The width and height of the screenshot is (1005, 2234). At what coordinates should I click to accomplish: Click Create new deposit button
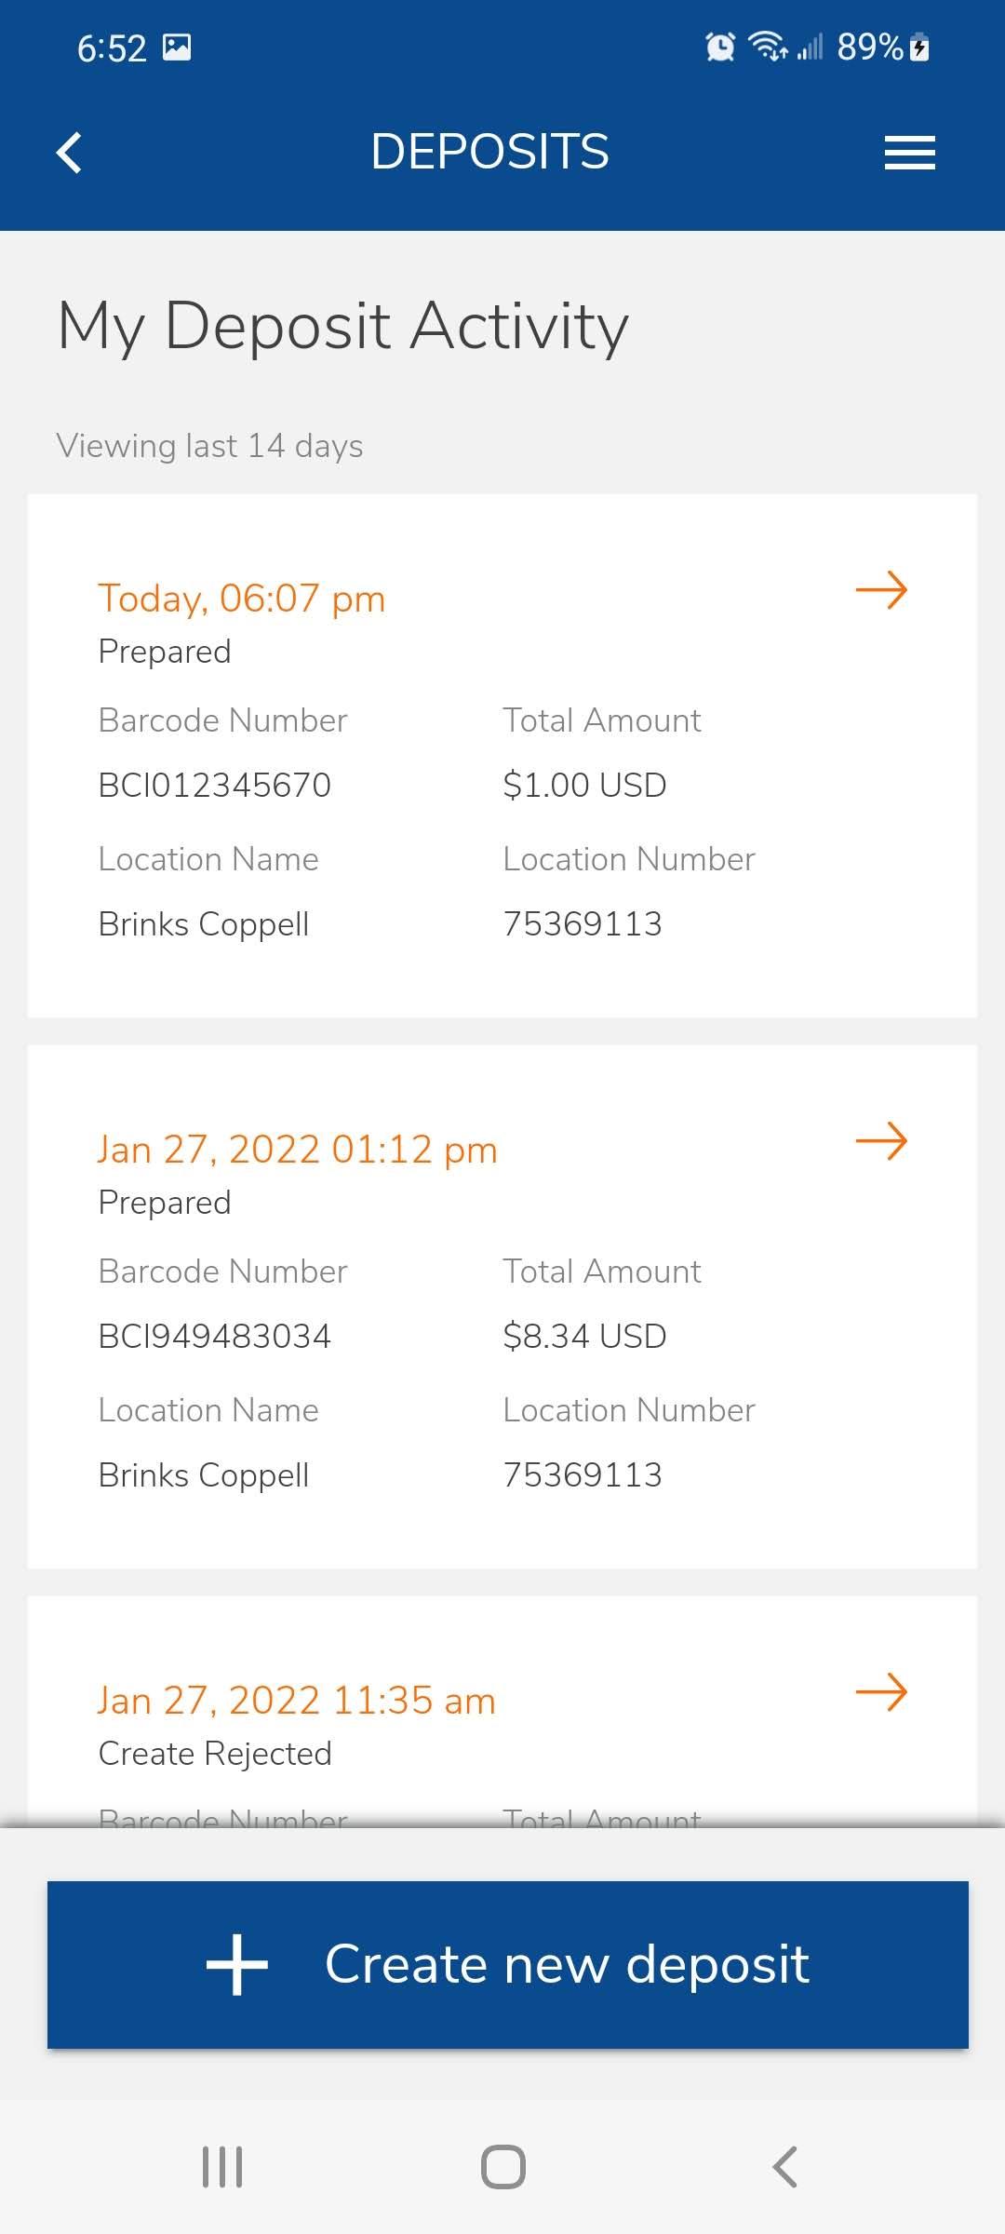click(x=508, y=1965)
